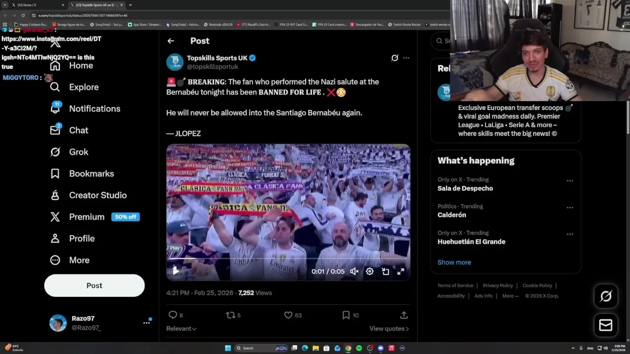Click the white Post button
This screenshot has width=630, height=354.
pos(94,285)
